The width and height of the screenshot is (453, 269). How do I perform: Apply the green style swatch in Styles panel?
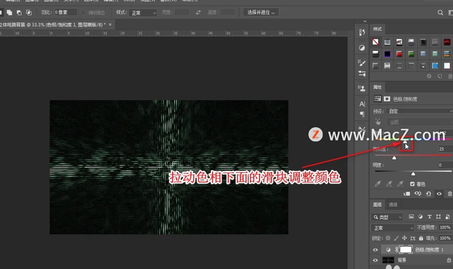point(411,54)
